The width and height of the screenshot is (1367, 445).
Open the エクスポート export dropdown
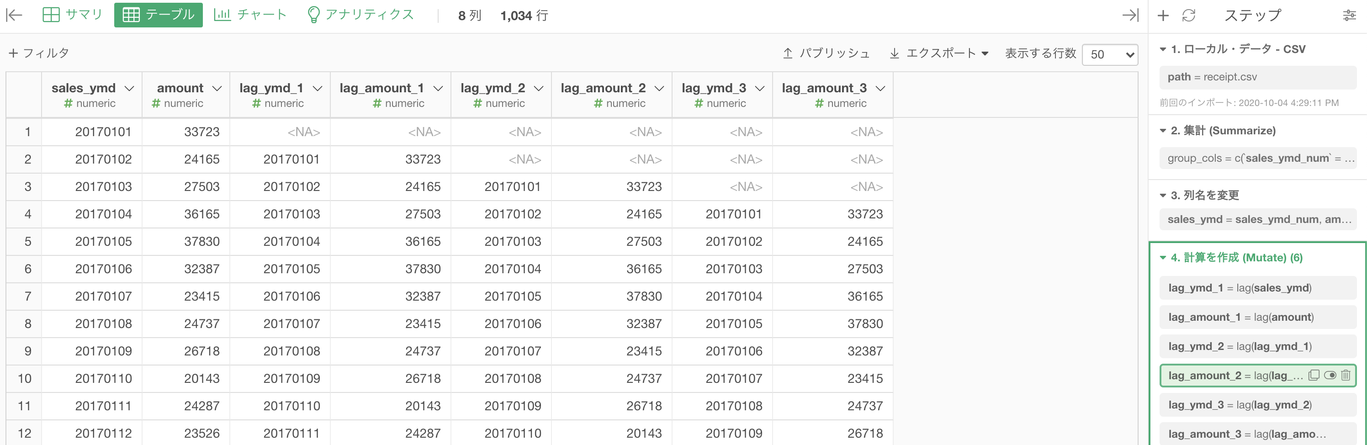point(939,53)
